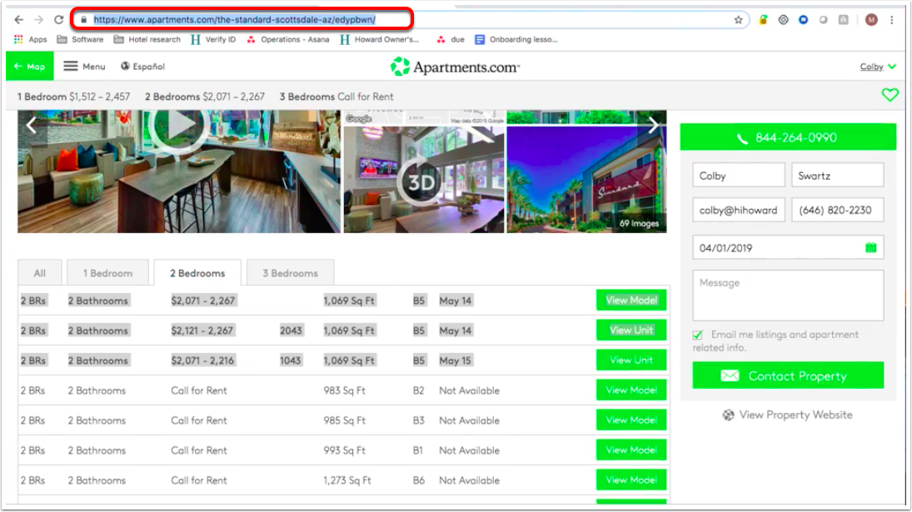Click the blue circle extension icon
Image resolution: width=912 pixels, height=512 pixels.
[x=803, y=20]
